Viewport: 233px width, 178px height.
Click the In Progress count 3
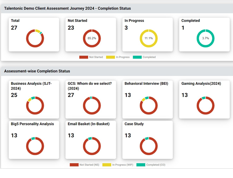coord(126,28)
